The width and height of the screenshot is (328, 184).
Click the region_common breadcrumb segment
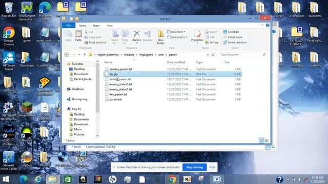(x=108, y=55)
